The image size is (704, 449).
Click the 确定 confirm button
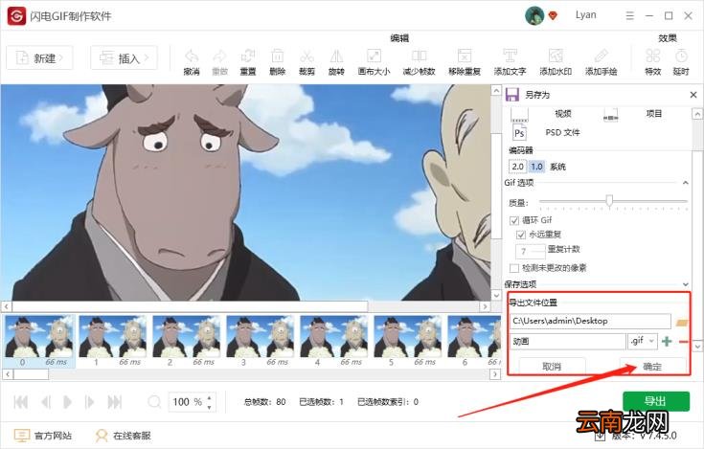tap(652, 366)
